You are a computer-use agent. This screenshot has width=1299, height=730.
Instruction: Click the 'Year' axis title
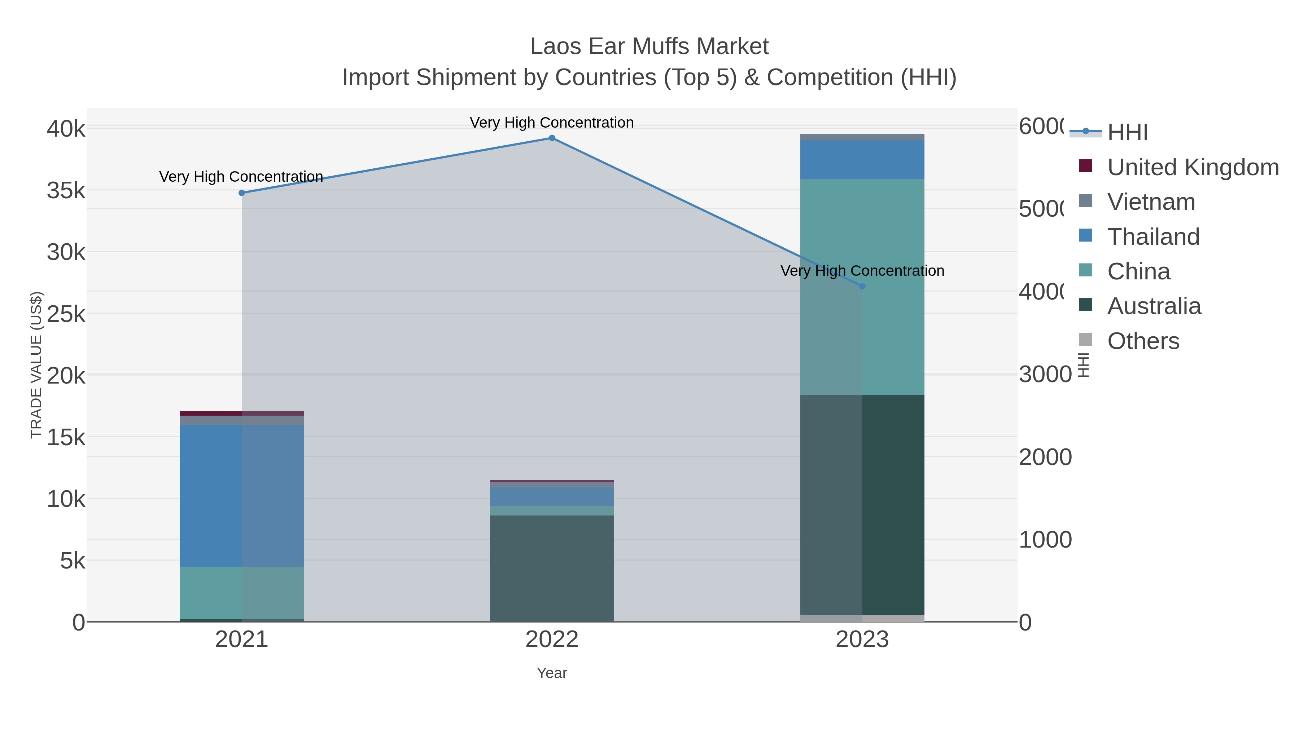pos(552,673)
